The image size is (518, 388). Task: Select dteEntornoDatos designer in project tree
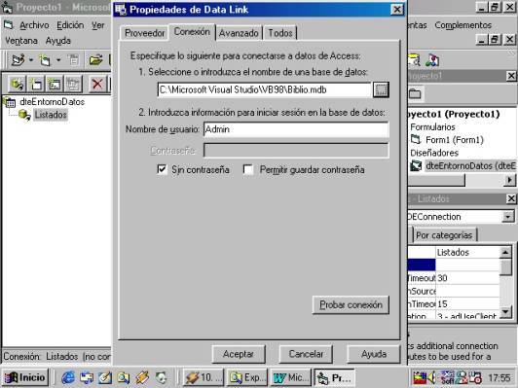(470, 166)
